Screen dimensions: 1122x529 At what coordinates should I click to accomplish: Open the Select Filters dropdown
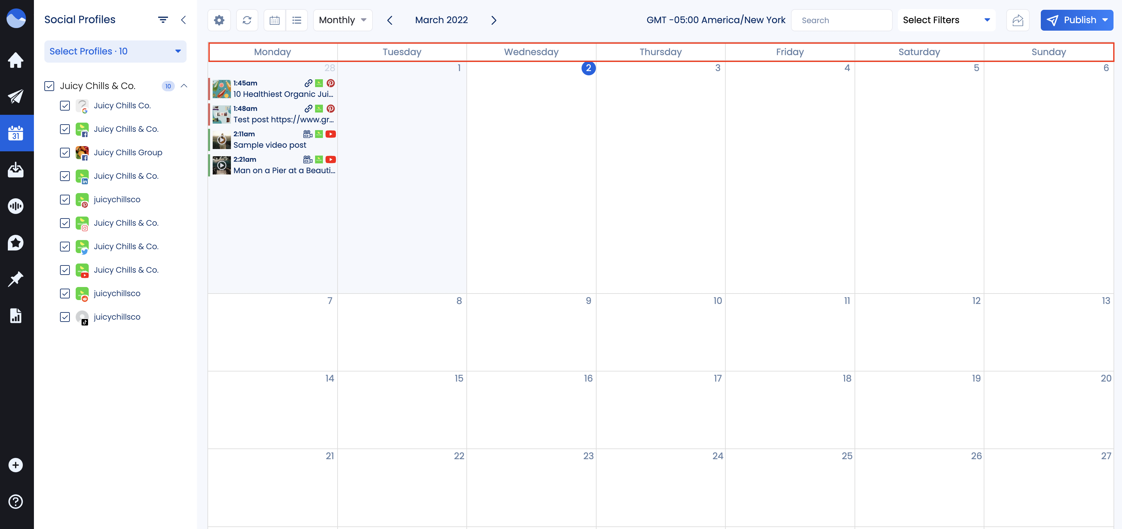(946, 20)
